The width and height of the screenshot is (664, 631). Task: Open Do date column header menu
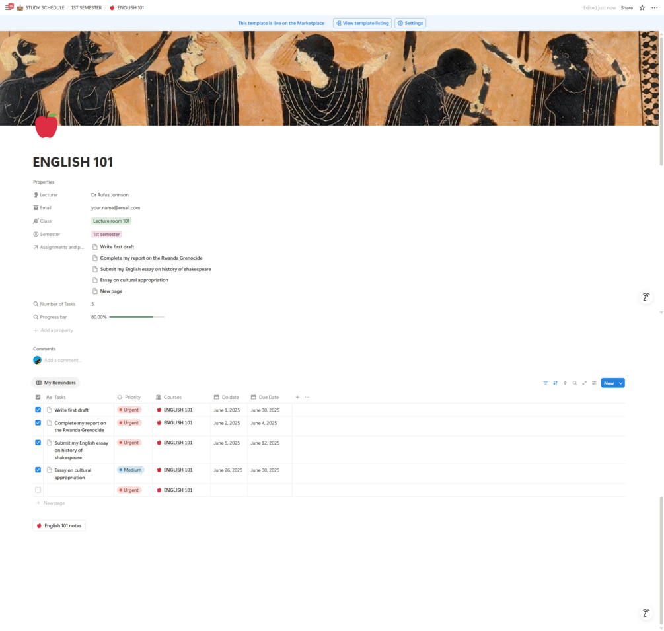tap(227, 397)
